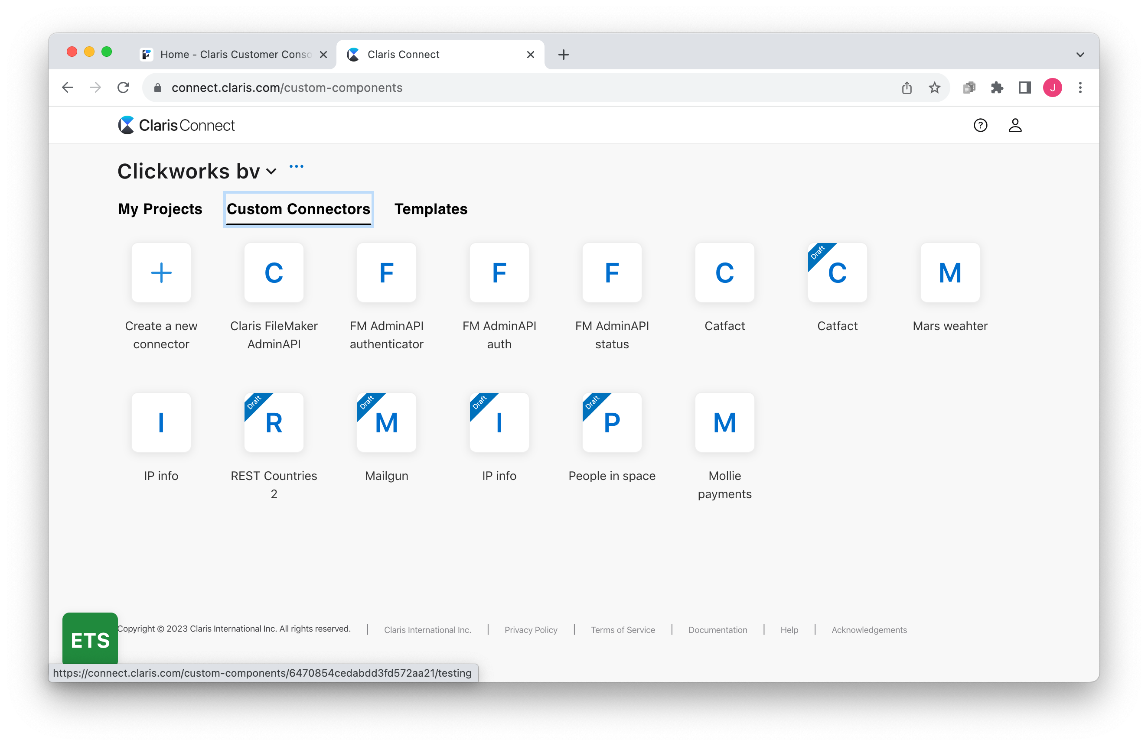Click the share page icon in address bar
Viewport: 1148px width, 746px height.
tap(907, 88)
